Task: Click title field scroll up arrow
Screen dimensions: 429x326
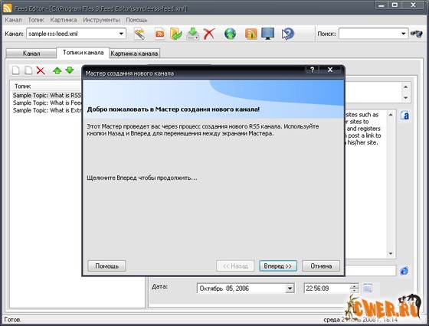Action: (405, 87)
